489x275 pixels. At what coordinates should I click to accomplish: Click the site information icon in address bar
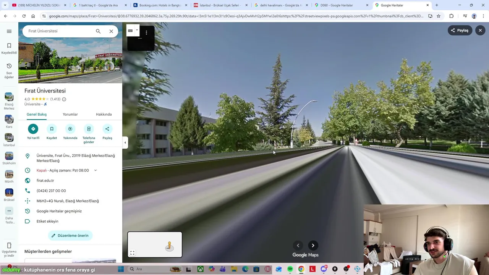(44, 16)
